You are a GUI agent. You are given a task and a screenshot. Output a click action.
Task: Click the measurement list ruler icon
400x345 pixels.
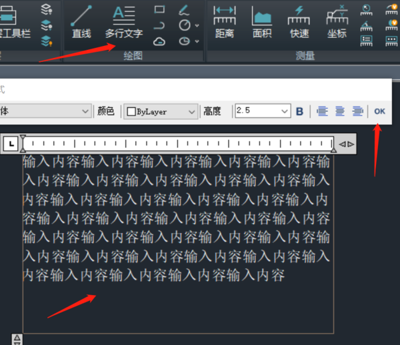tap(366, 41)
